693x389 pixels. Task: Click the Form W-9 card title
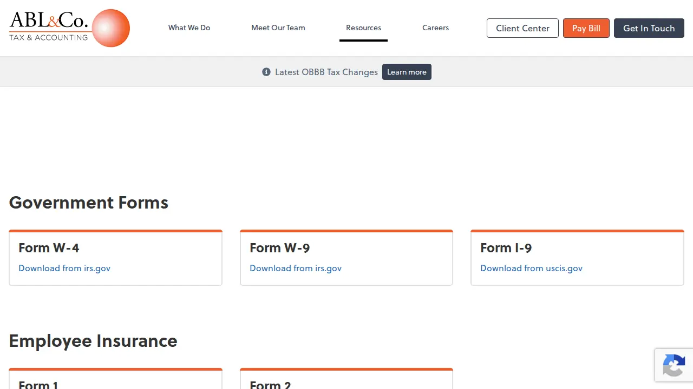coord(279,248)
